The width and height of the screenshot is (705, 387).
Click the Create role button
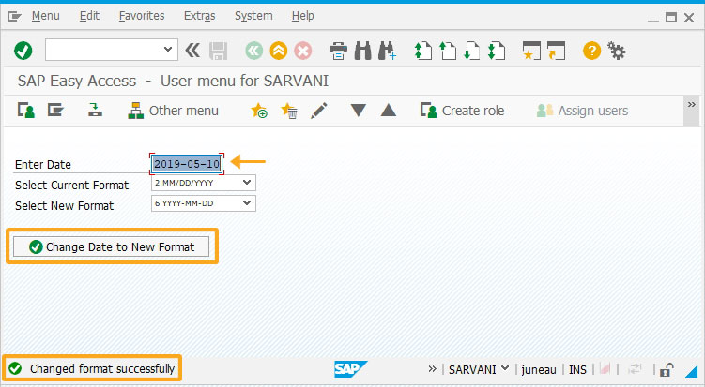pos(462,111)
